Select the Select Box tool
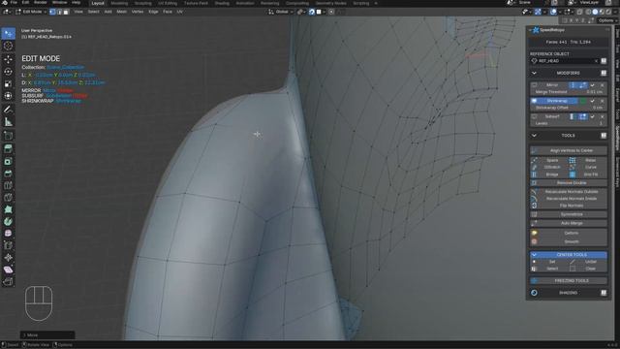620x349 pixels. pyautogui.click(x=9, y=33)
